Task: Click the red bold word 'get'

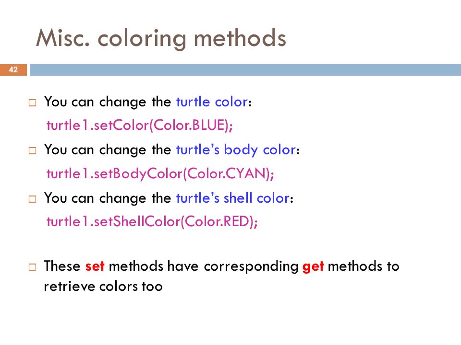Action: coord(313,267)
